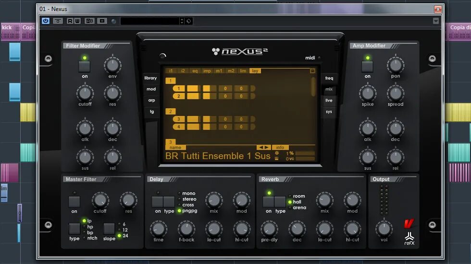This screenshot has width=471, height=264.
Task: Click the preset stepper arrows in toolbar
Action: pyautogui.click(x=182, y=21)
